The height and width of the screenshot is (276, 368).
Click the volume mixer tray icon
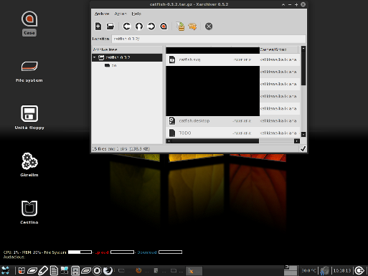324,270
